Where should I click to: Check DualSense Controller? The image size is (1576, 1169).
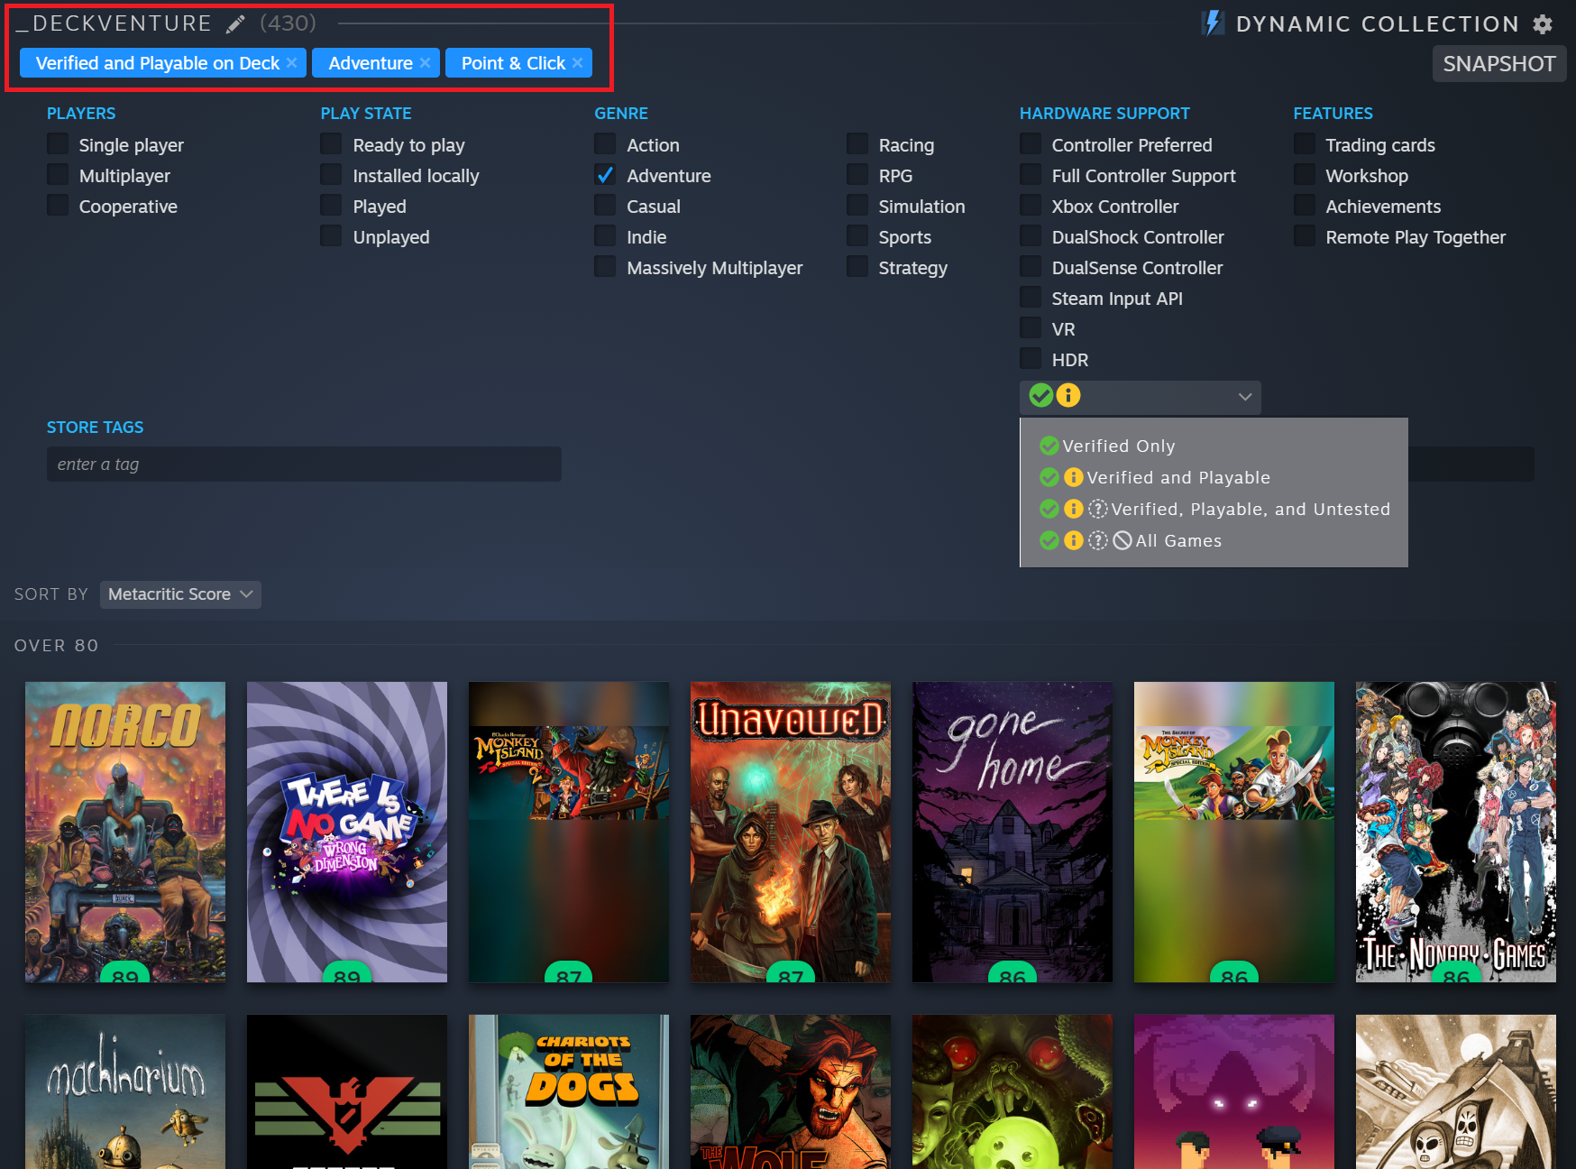[1031, 267]
